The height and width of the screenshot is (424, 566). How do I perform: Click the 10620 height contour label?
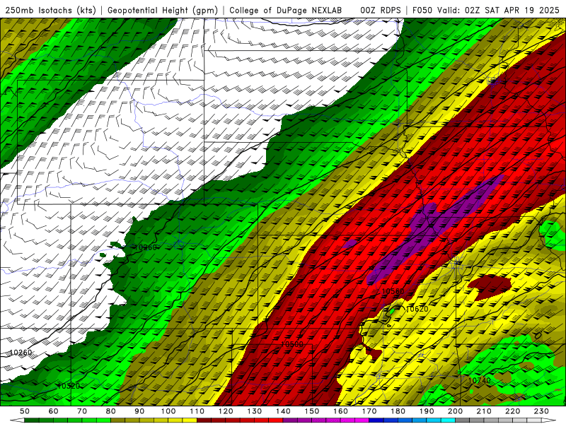(417, 309)
